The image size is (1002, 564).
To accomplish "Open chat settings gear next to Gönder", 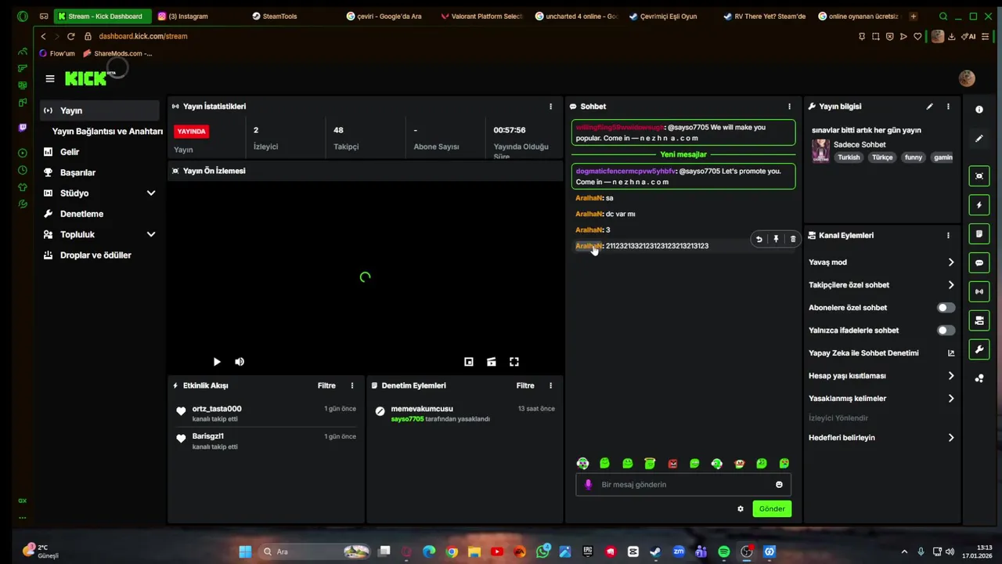I will (x=741, y=509).
